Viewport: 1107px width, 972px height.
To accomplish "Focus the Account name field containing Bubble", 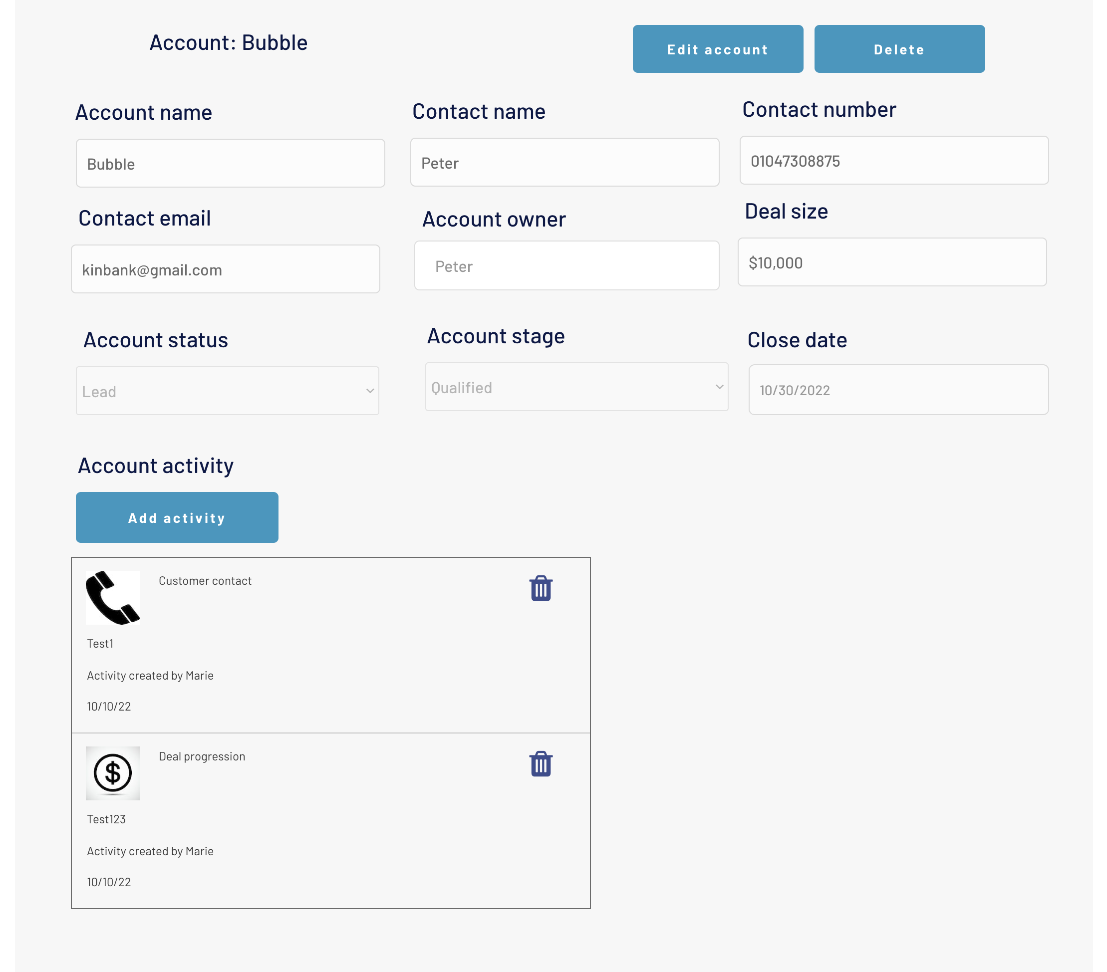I will pyautogui.click(x=230, y=164).
